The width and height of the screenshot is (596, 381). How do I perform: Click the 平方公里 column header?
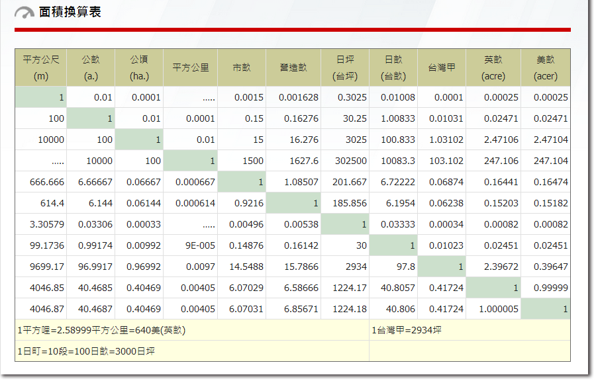click(191, 67)
